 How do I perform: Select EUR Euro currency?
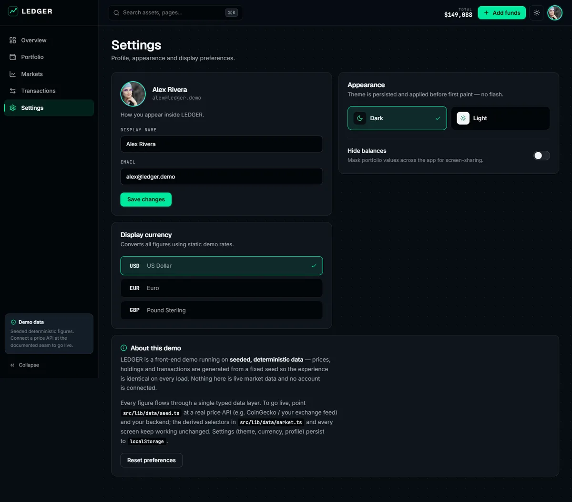point(222,288)
